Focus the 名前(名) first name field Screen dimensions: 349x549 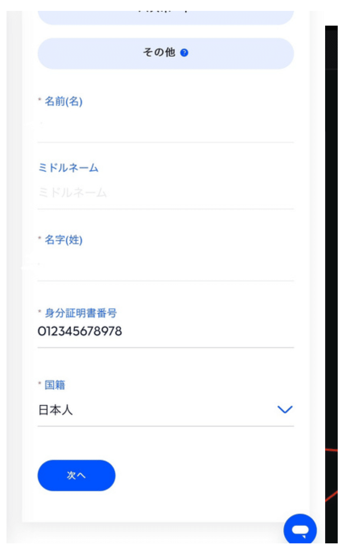[166, 127]
